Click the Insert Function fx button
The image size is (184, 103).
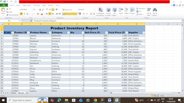point(31,21)
